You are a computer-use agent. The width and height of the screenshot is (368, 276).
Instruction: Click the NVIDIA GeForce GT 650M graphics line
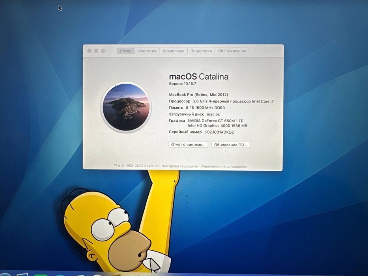pyautogui.click(x=215, y=121)
